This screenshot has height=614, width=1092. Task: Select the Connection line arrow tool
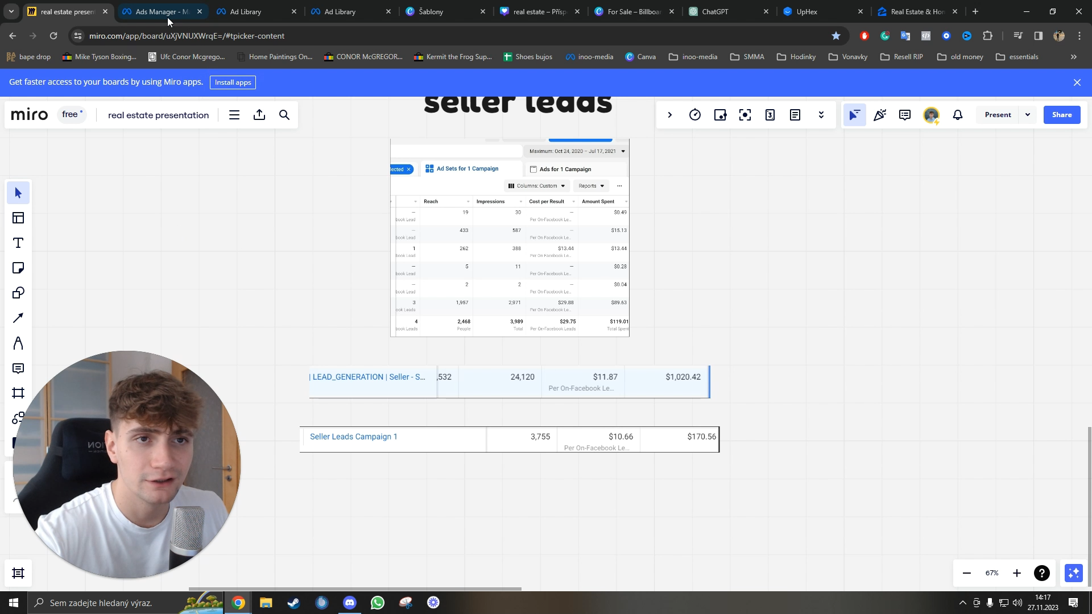click(18, 318)
